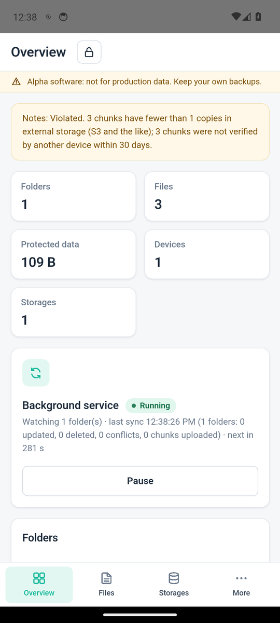Click the warning triangle icon in alpha banner
280x623 pixels.
(16, 82)
